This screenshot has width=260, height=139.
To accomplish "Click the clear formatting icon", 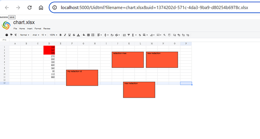I will tap(15, 35).
